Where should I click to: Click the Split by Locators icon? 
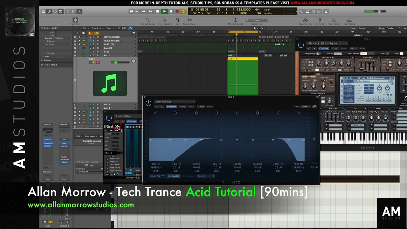pyautogui.click(x=165, y=20)
